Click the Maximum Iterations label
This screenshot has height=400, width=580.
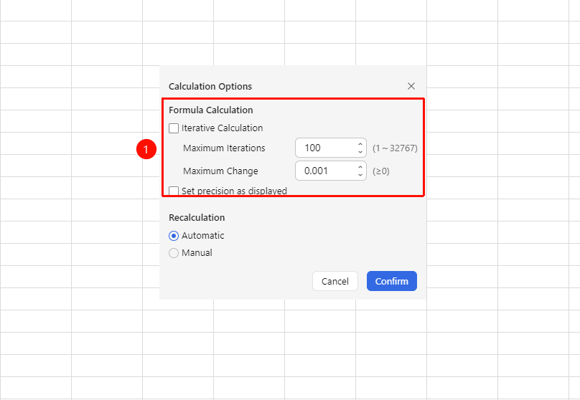tap(224, 148)
